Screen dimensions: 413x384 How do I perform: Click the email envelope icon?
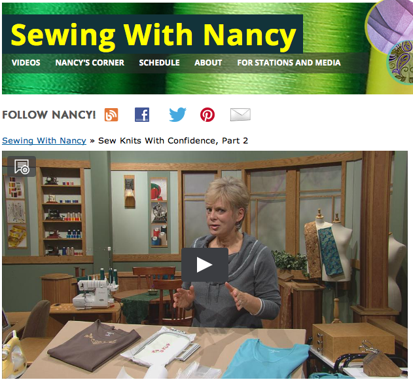pos(240,115)
